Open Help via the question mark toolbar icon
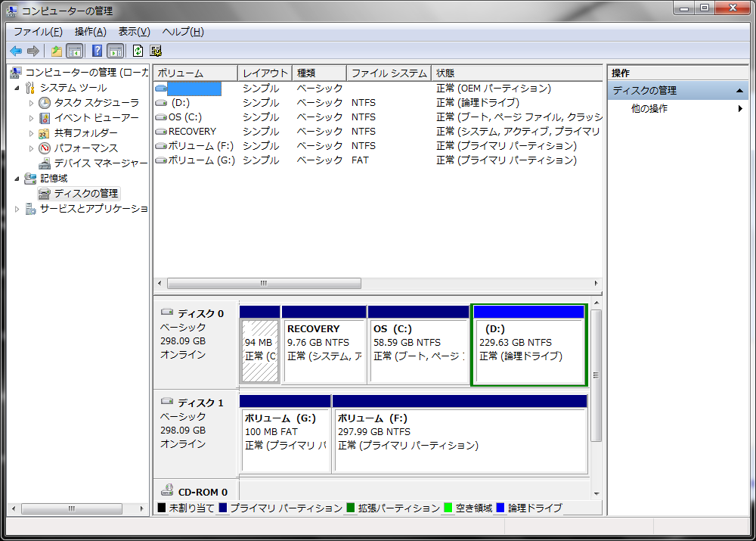The height and width of the screenshot is (541, 756). tap(97, 51)
